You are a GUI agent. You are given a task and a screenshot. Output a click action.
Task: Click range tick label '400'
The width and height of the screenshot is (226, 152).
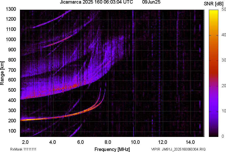click(12, 100)
